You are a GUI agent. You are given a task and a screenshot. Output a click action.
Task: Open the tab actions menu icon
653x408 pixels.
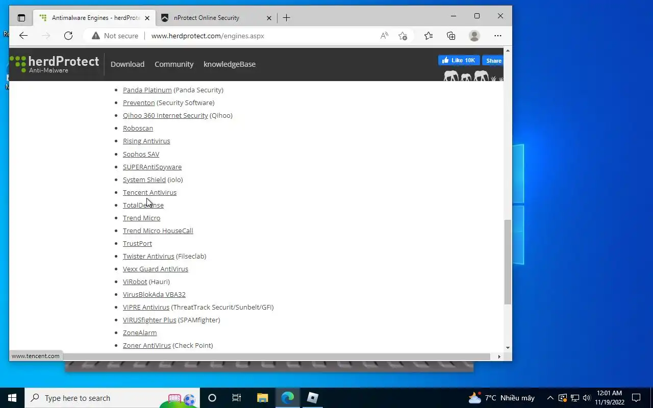21,18
